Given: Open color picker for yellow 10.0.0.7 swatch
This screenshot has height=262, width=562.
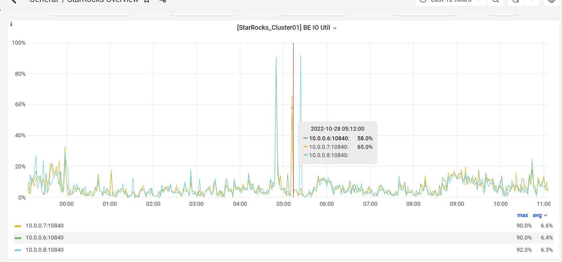Looking at the screenshot, I should pos(18,226).
